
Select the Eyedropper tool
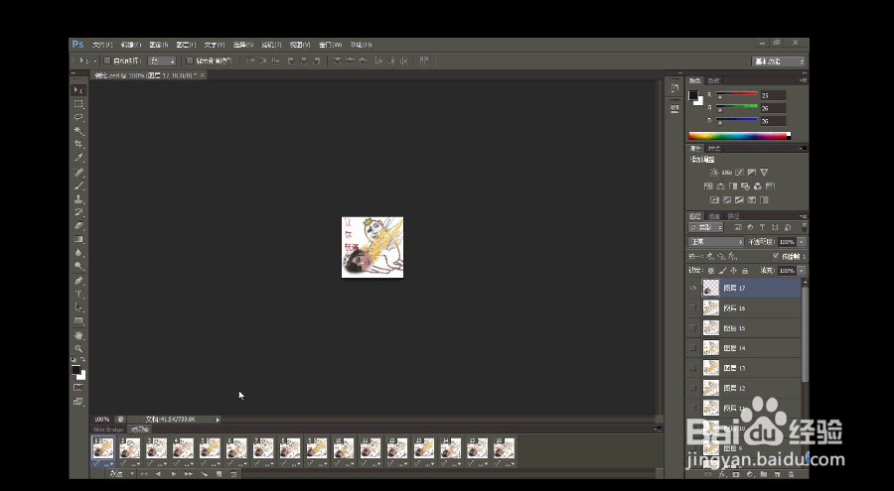click(78, 158)
